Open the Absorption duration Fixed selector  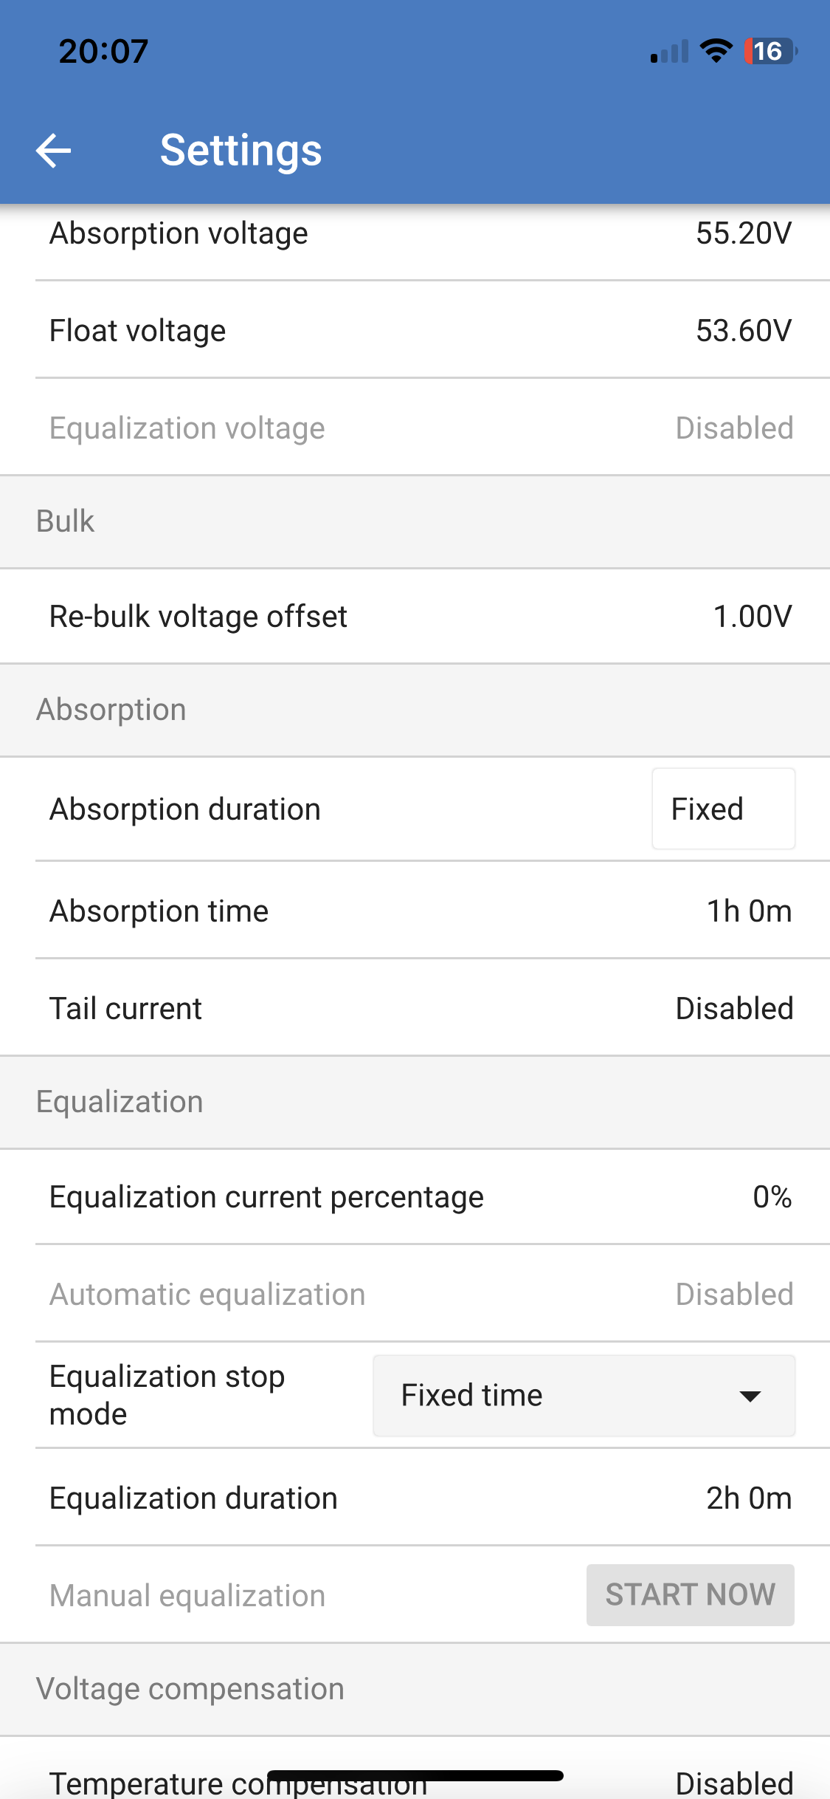(723, 809)
